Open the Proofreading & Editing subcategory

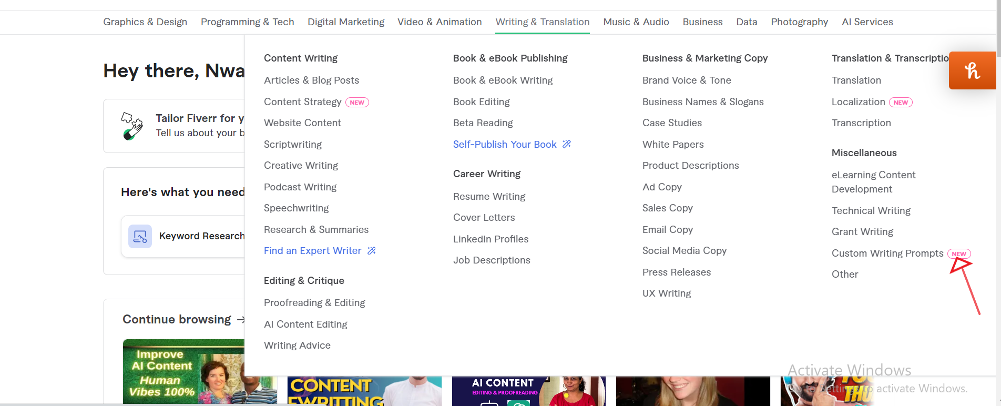[x=314, y=303]
